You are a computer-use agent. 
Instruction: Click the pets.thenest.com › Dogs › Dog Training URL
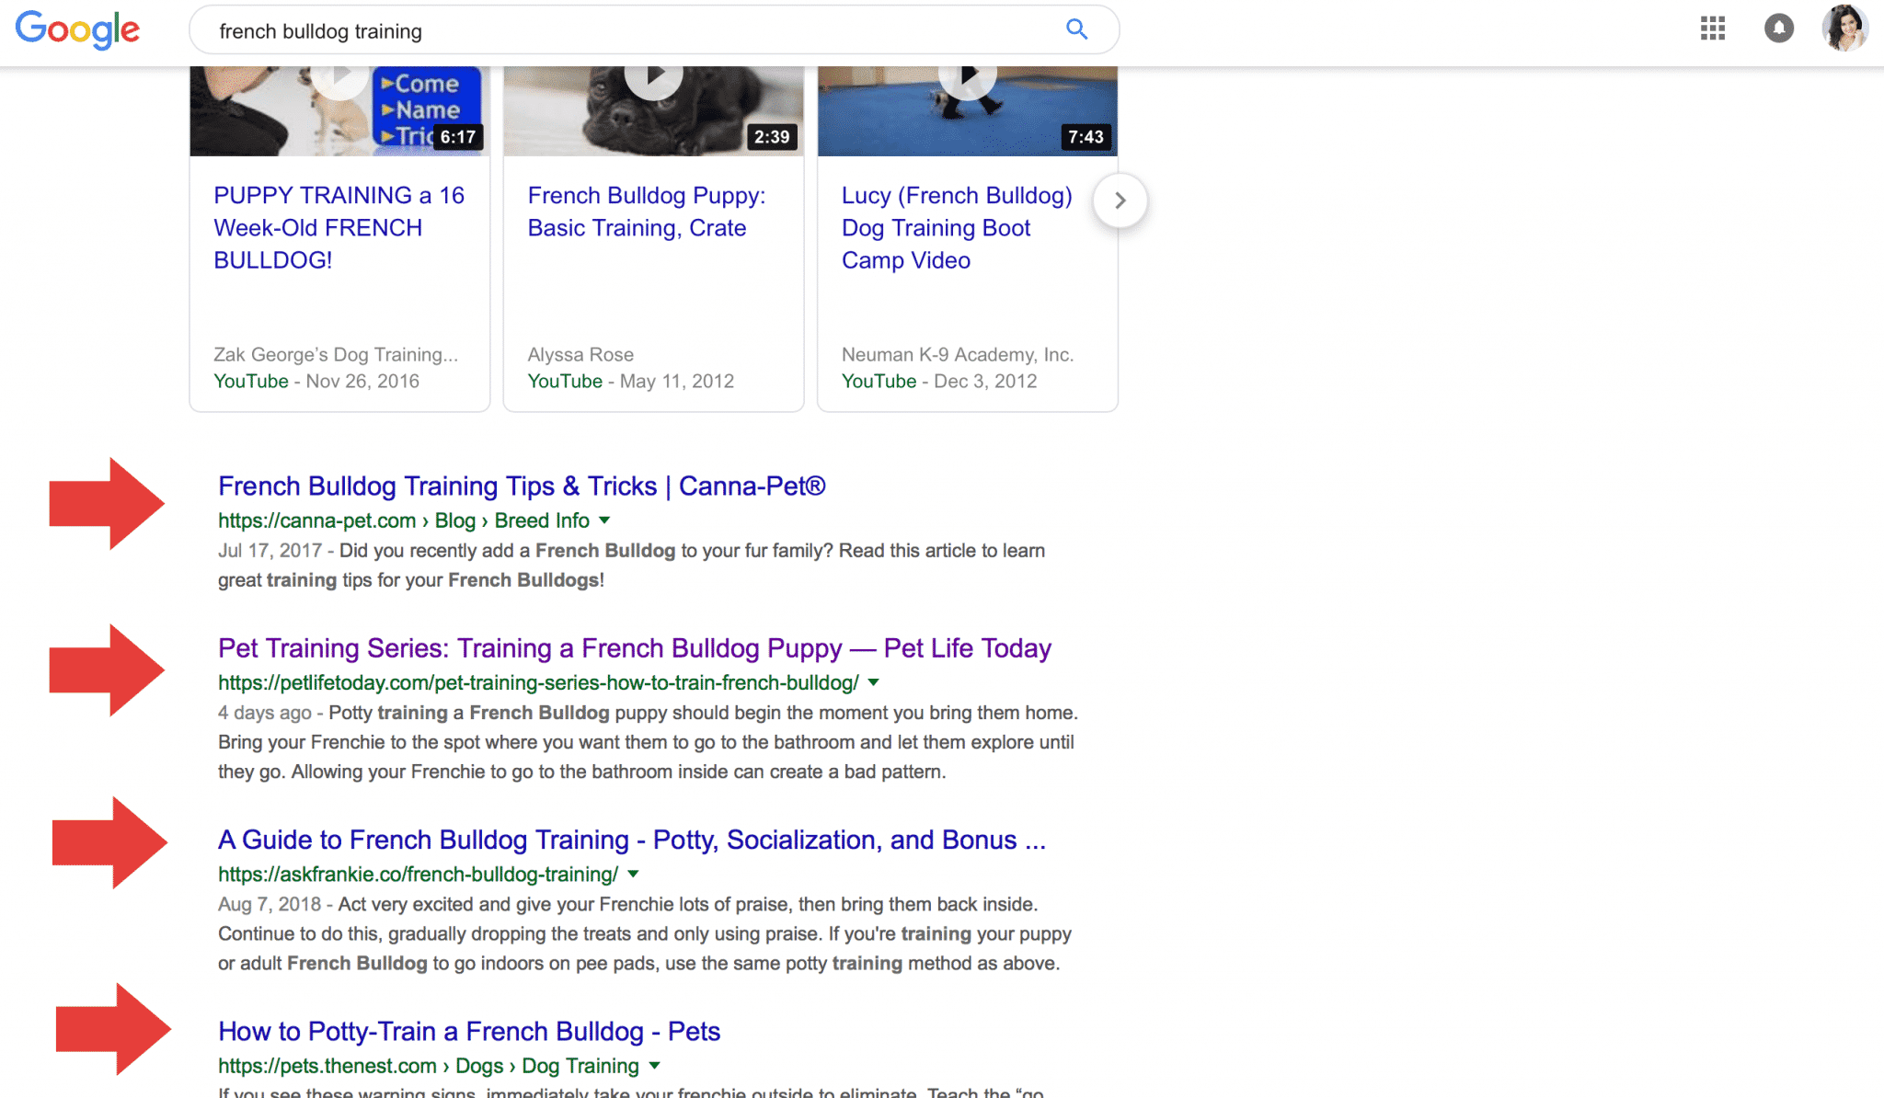tap(428, 1066)
